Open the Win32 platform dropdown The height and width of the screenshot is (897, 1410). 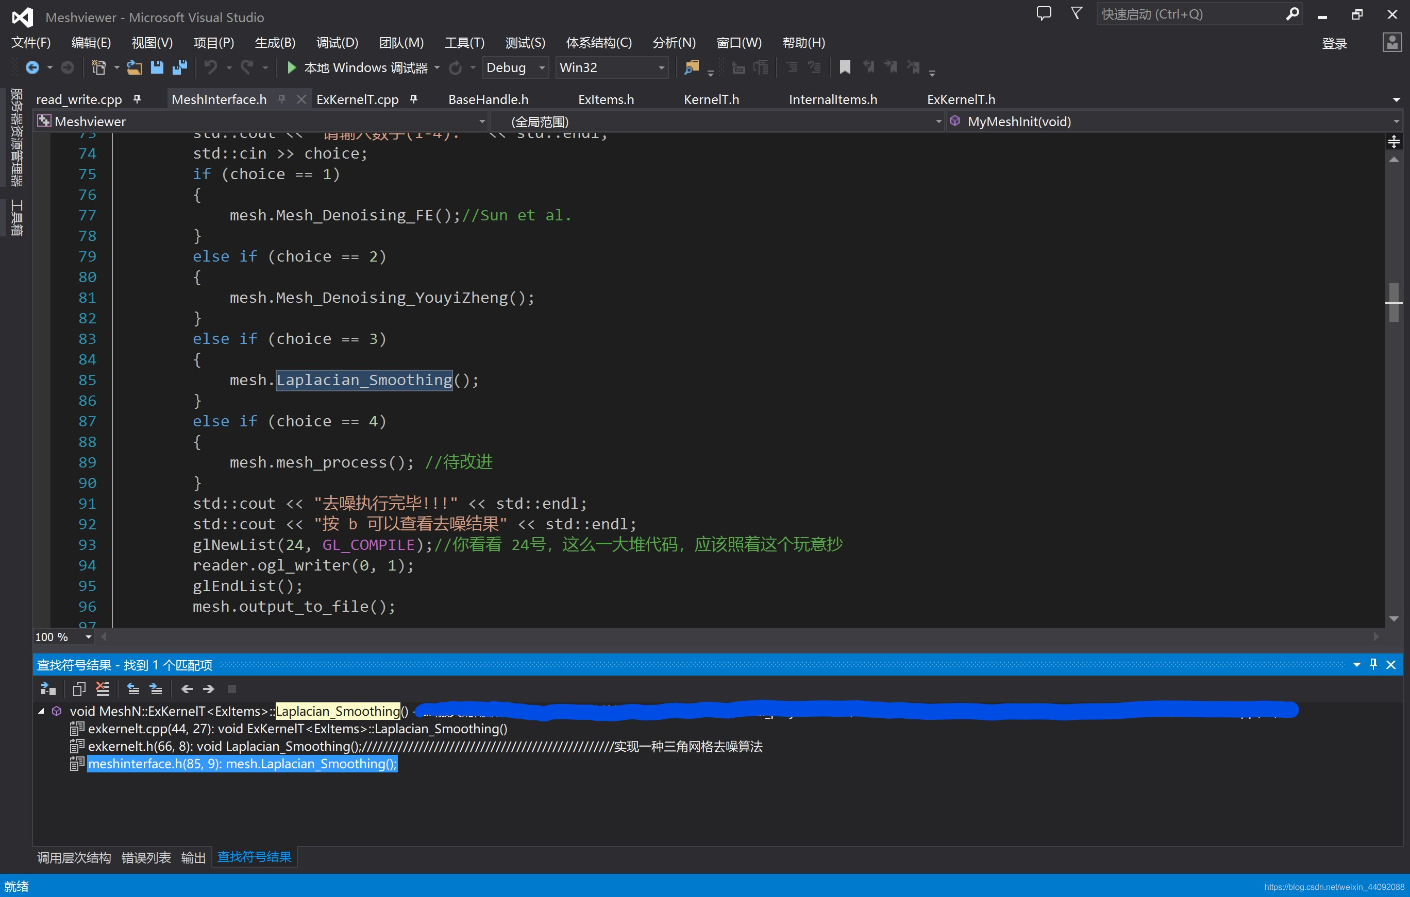click(x=612, y=67)
